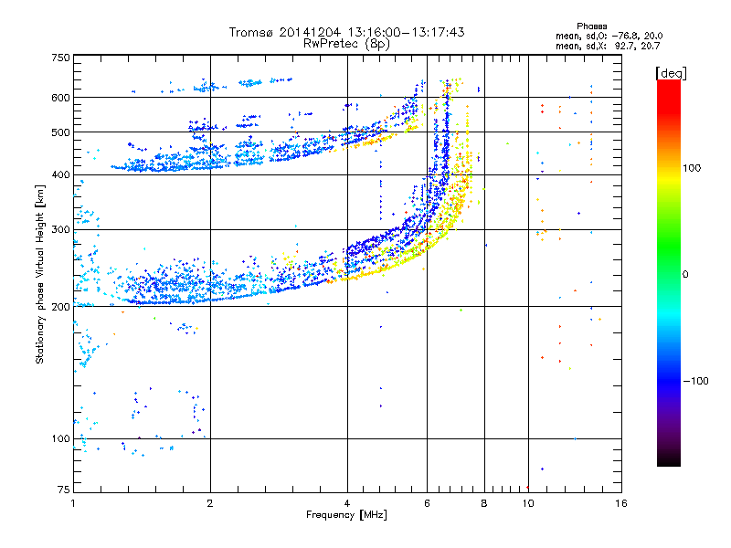Click the '-100' colorbar tick label

tap(696, 381)
